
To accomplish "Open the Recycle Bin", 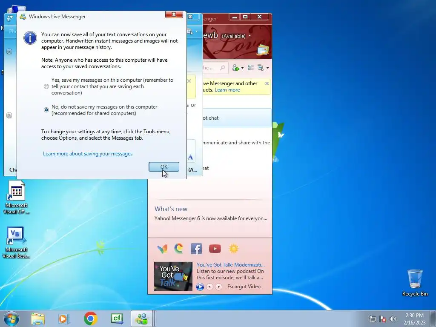I will coord(415,283).
